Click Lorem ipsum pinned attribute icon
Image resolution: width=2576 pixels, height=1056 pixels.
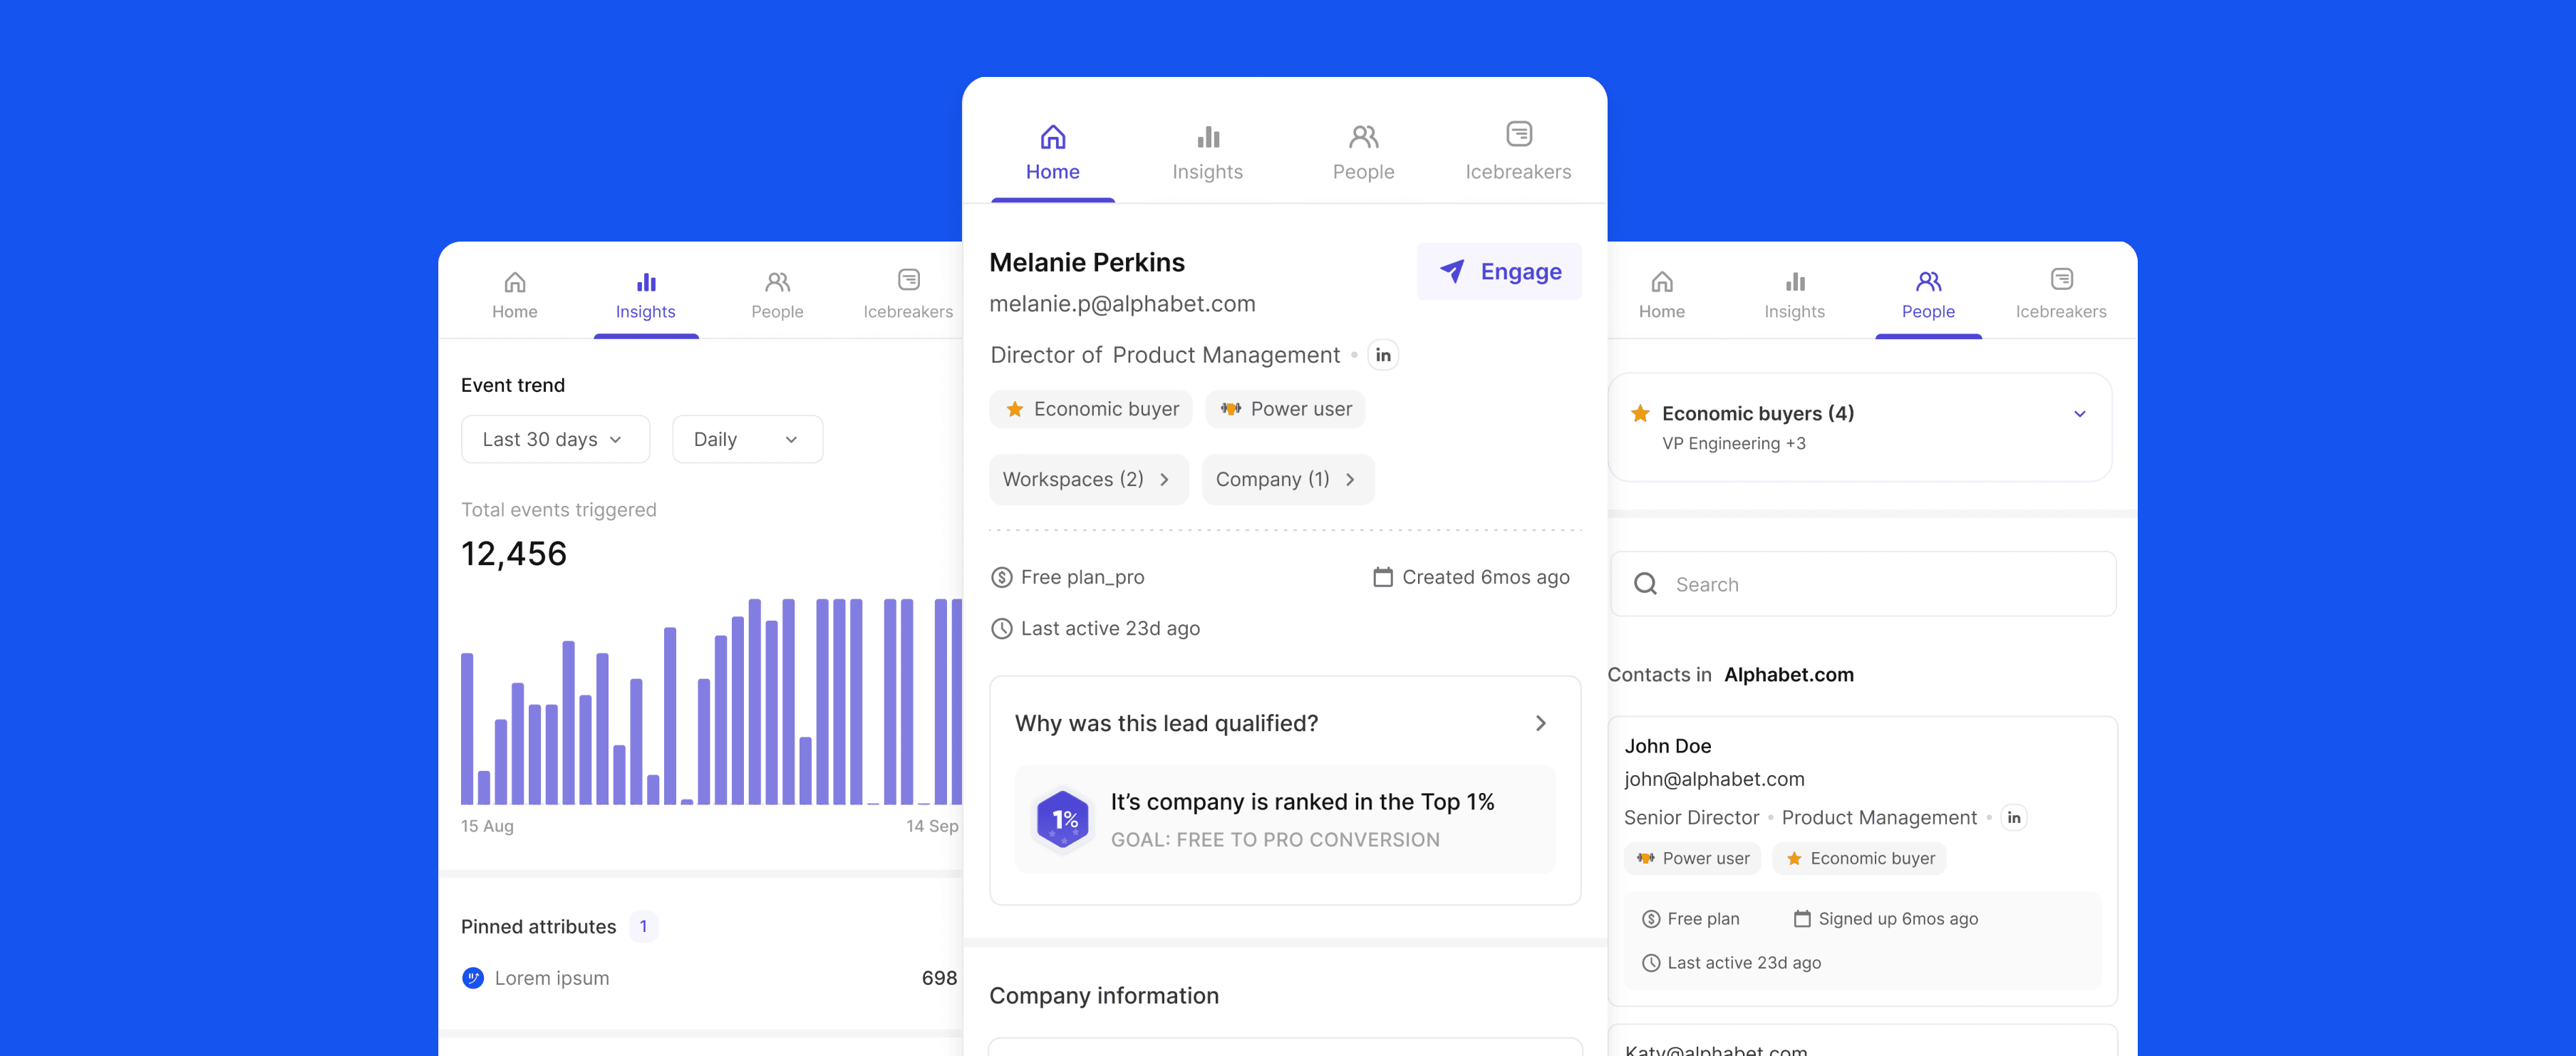click(x=473, y=978)
